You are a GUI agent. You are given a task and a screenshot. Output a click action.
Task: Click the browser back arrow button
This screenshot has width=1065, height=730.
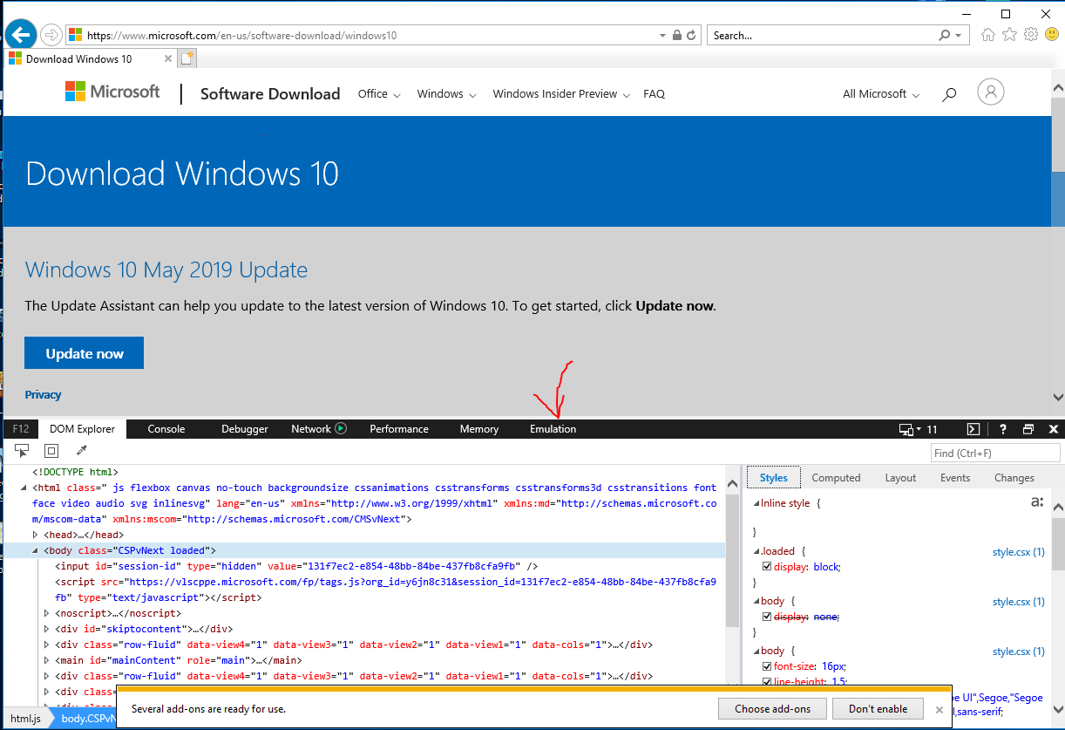coord(20,36)
